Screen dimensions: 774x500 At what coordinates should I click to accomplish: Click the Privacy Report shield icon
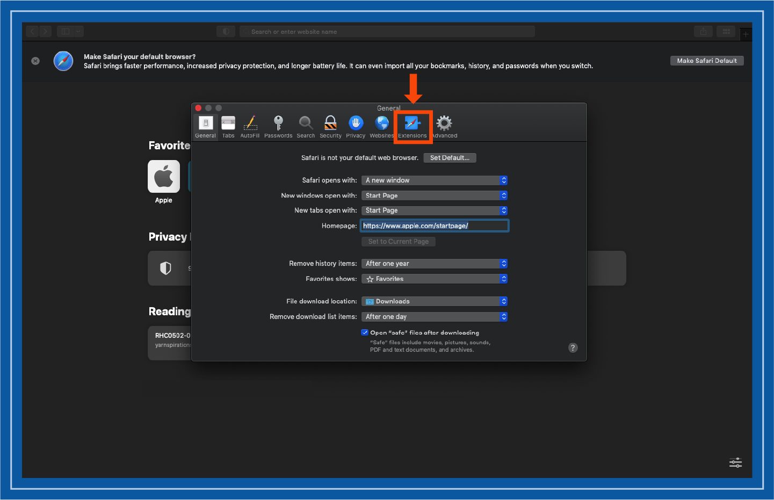click(165, 268)
